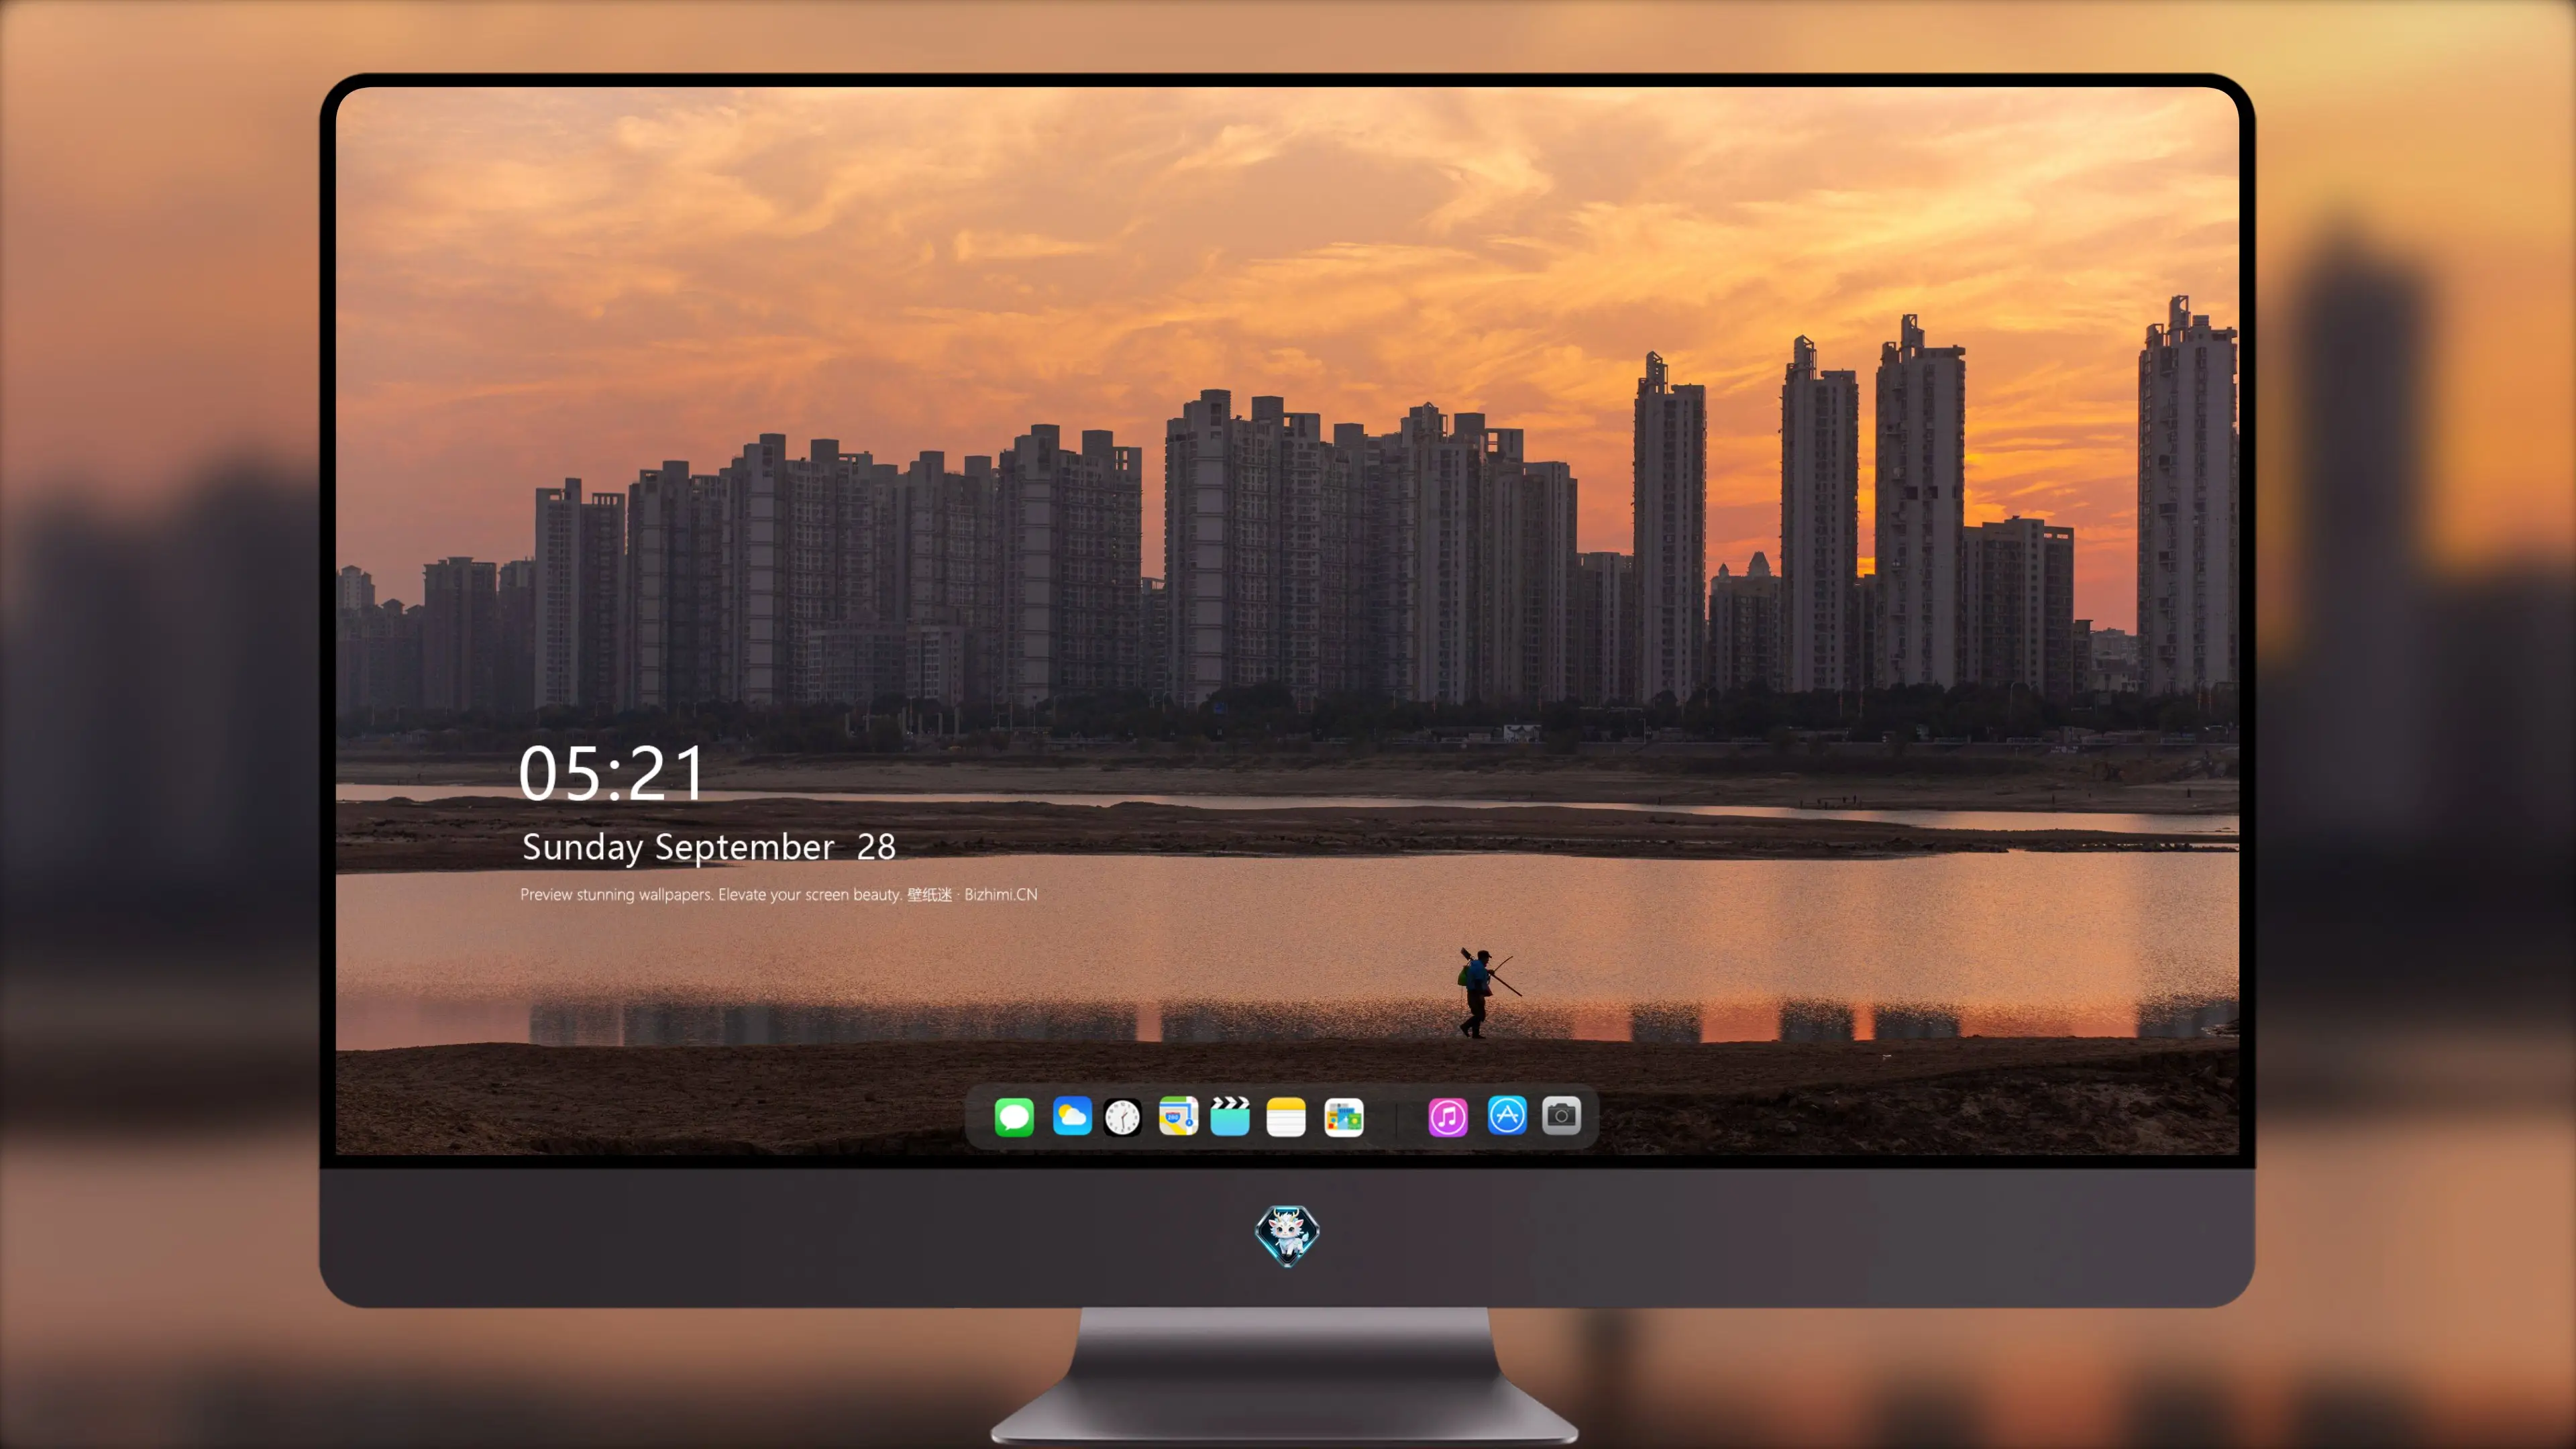The image size is (2576, 1449).
Task: Open the Camera app in the dock
Action: coord(1561,1115)
